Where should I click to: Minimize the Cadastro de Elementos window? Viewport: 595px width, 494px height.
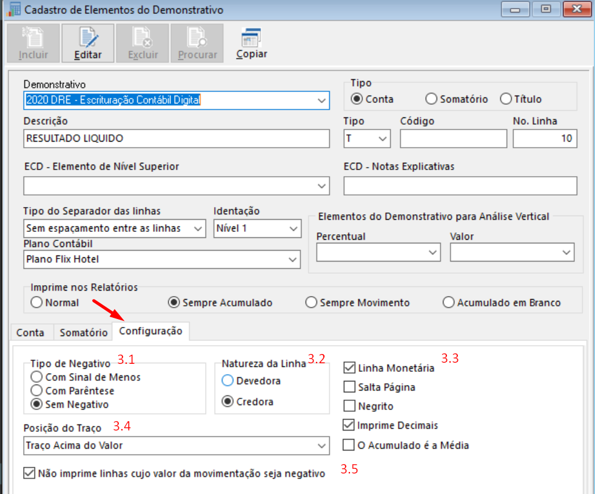pyautogui.click(x=515, y=9)
